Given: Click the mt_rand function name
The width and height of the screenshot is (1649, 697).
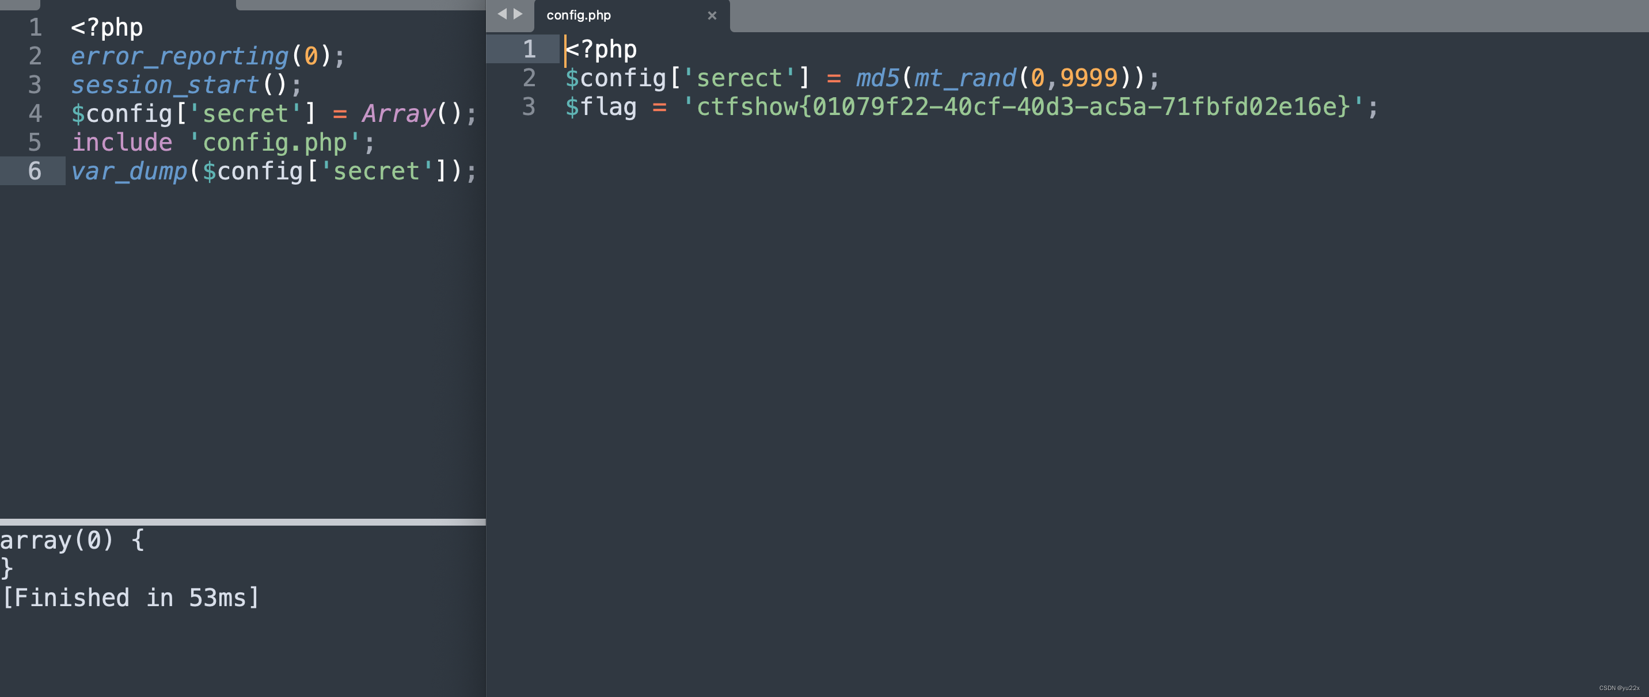Looking at the screenshot, I should point(964,78).
